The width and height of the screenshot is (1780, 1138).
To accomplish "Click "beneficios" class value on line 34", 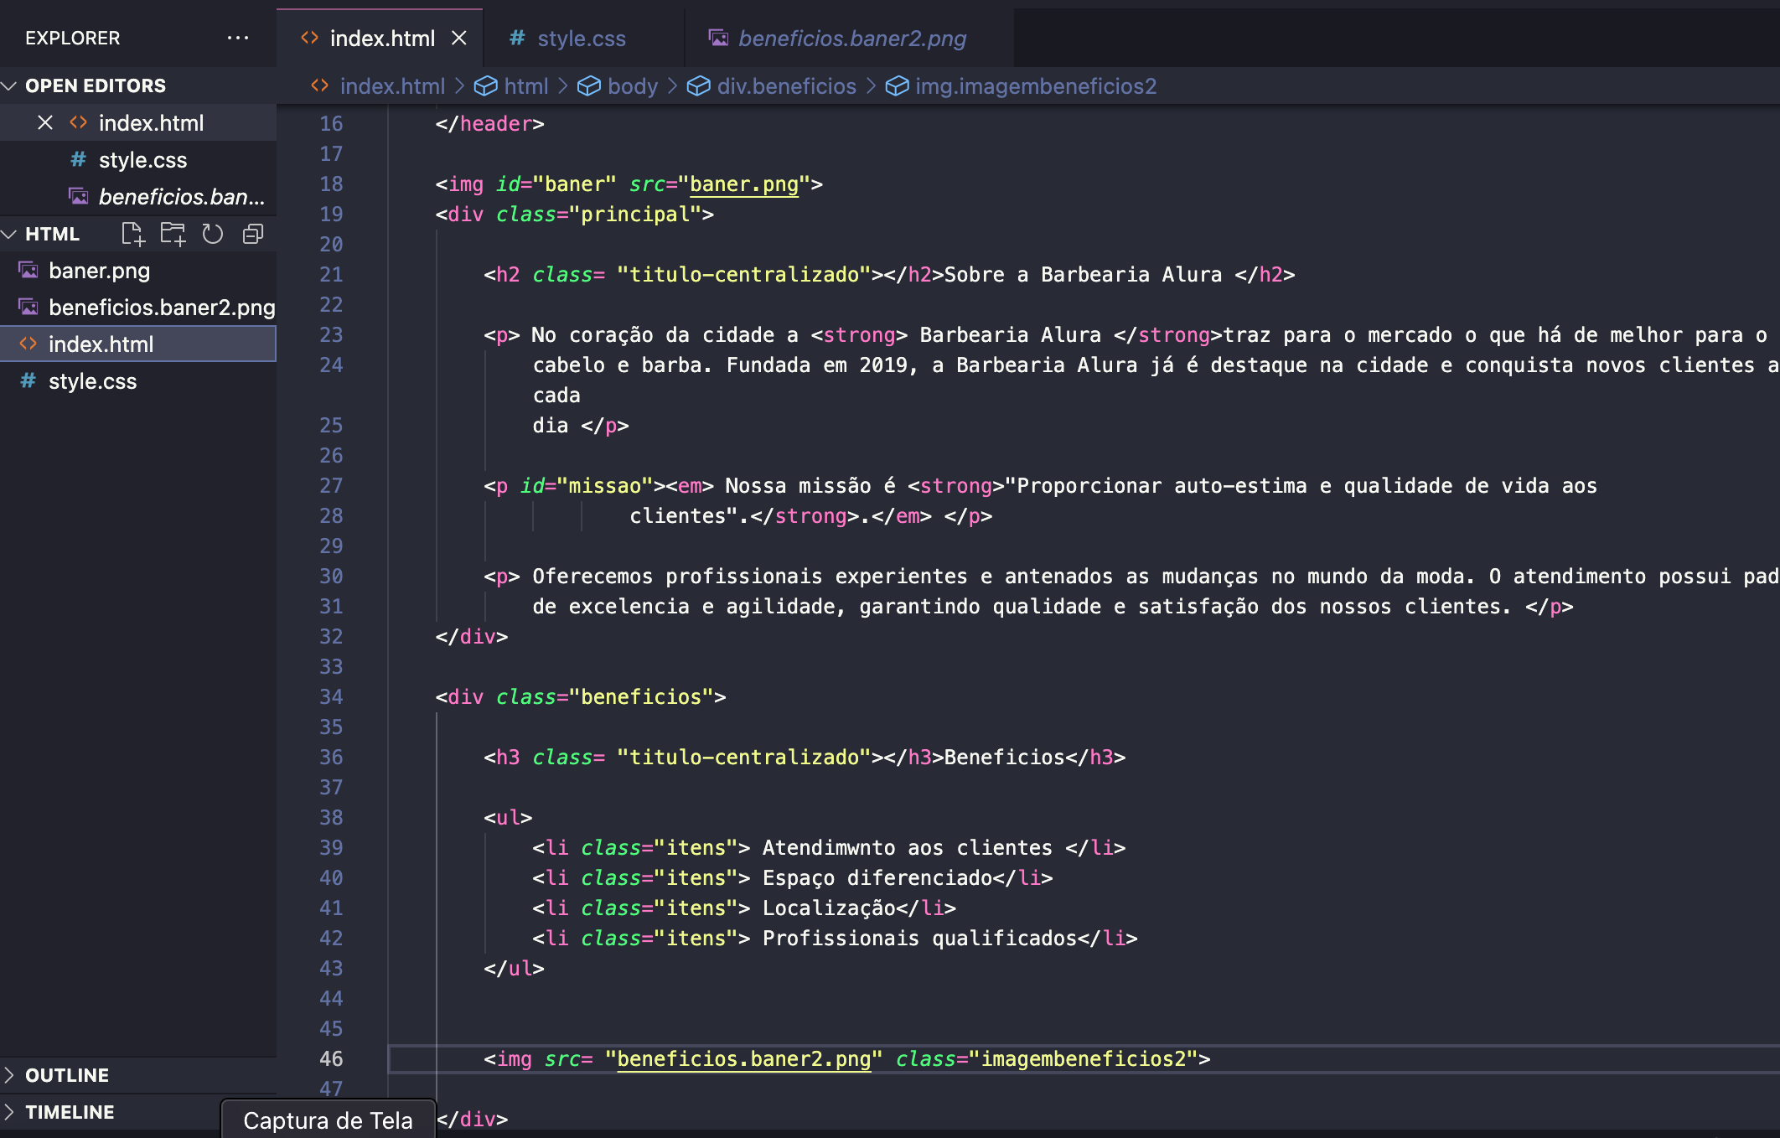I will (x=641, y=696).
